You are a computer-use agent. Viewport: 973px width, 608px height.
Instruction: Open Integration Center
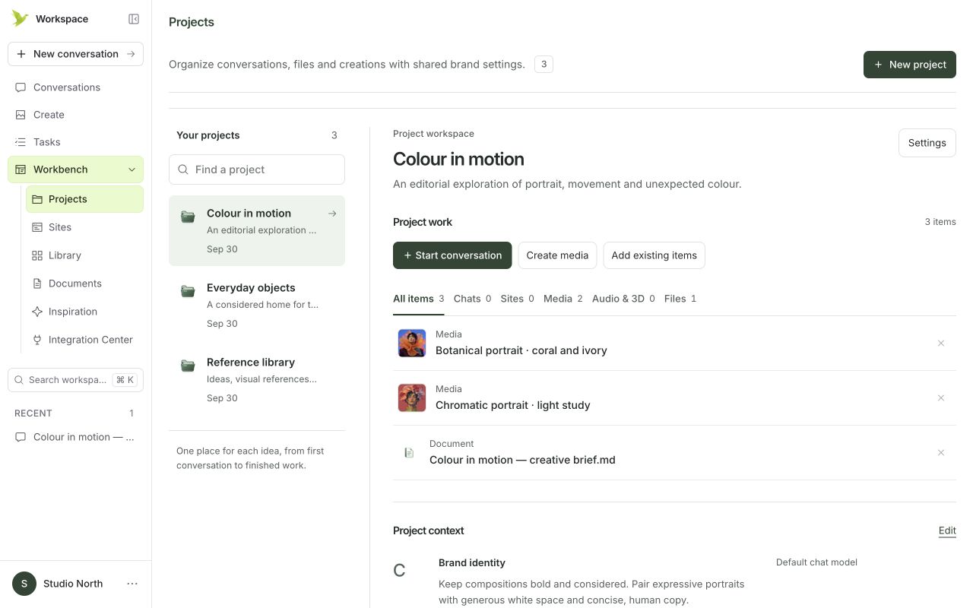click(x=84, y=340)
